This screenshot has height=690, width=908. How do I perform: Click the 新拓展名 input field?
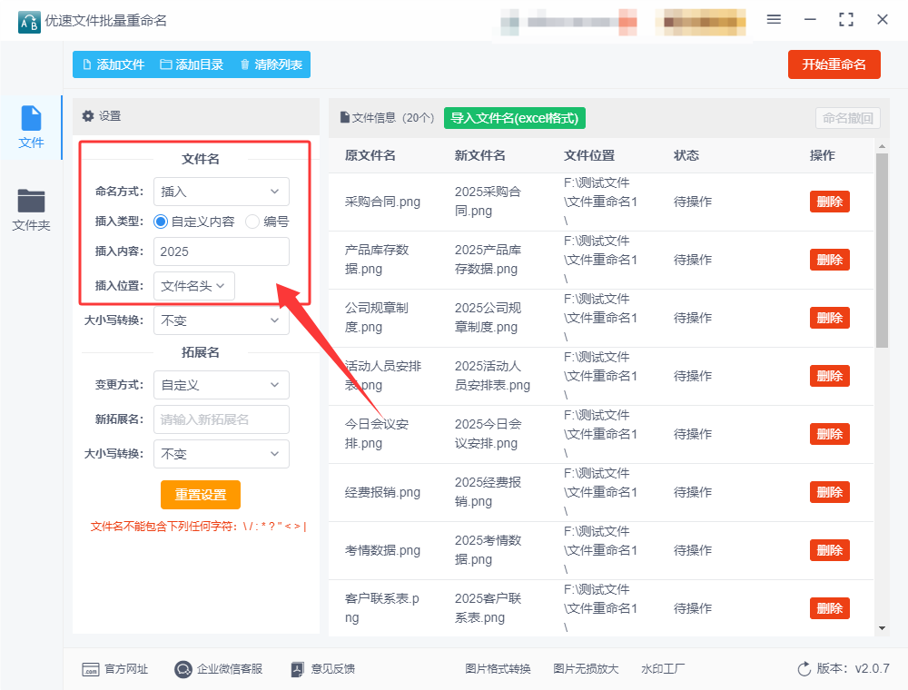(222, 419)
